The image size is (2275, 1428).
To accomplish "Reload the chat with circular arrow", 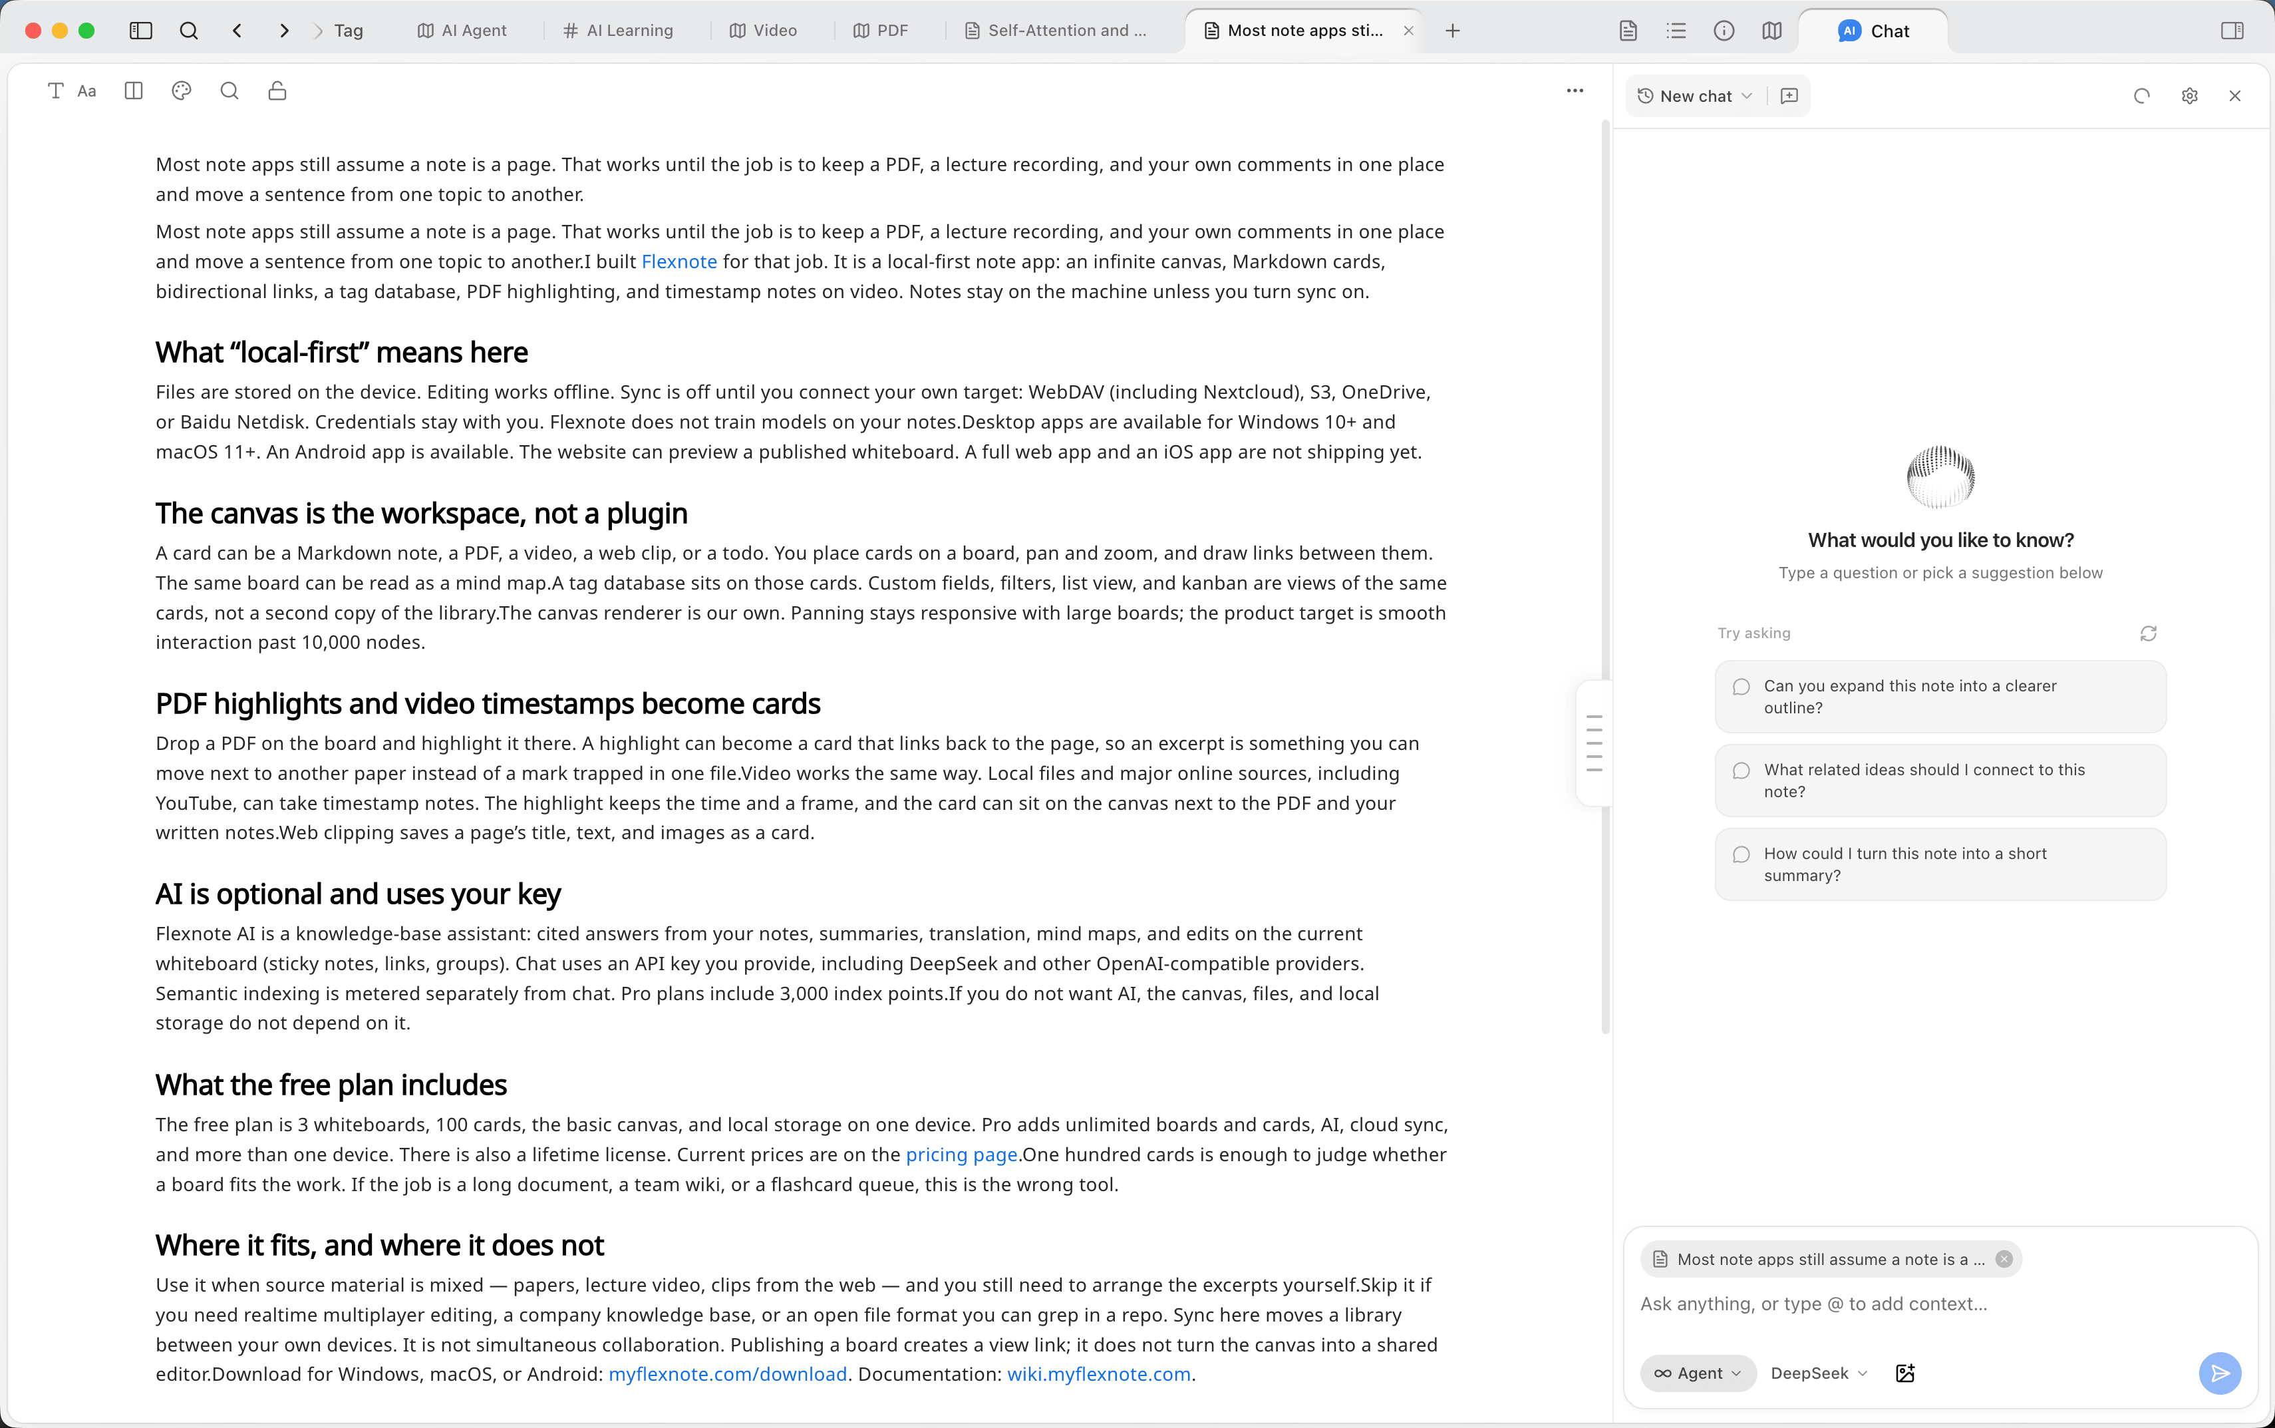I will pos(2141,95).
